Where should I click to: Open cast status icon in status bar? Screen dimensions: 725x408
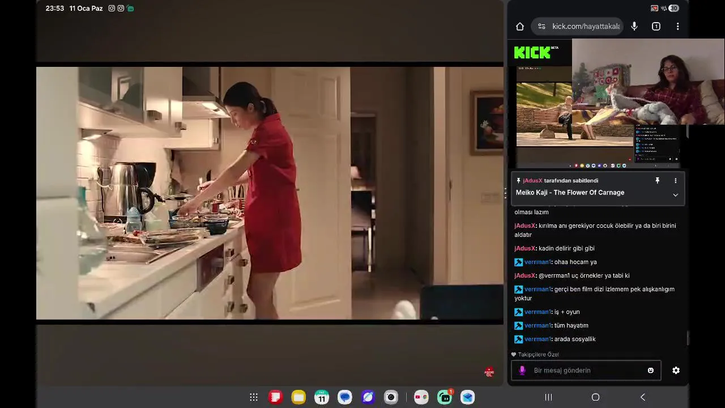[x=654, y=8]
